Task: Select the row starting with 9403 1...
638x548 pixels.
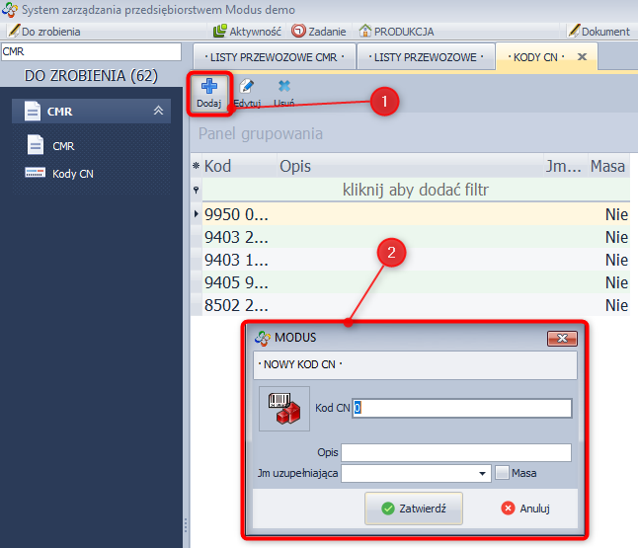Action: pyautogui.click(x=416, y=260)
